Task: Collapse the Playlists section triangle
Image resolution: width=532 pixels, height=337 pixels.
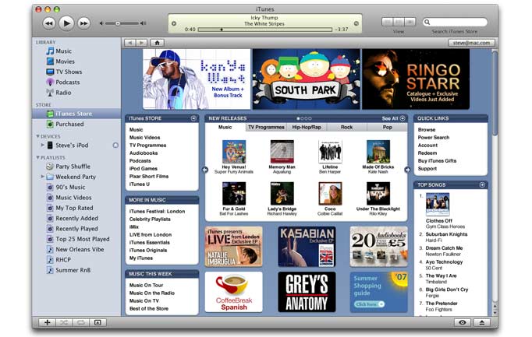Action: pos(37,158)
